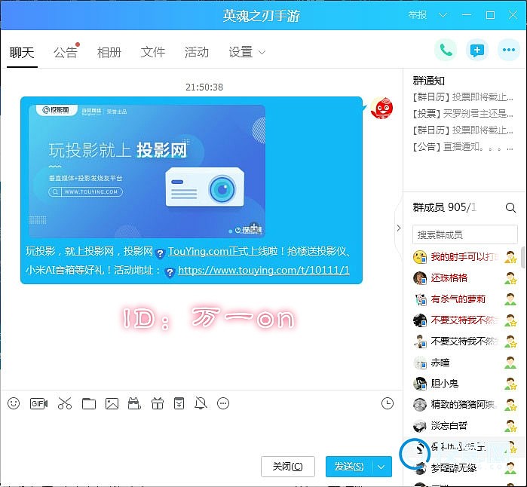Click the 举报 report button
This screenshot has height=487, width=527.
(417, 15)
